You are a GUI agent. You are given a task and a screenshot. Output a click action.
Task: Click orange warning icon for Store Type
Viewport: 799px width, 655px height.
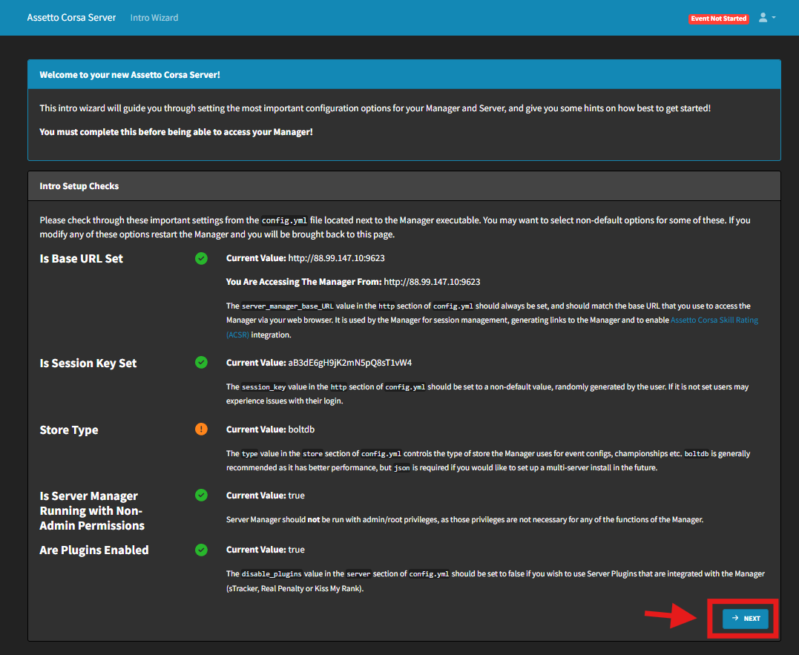coord(201,429)
